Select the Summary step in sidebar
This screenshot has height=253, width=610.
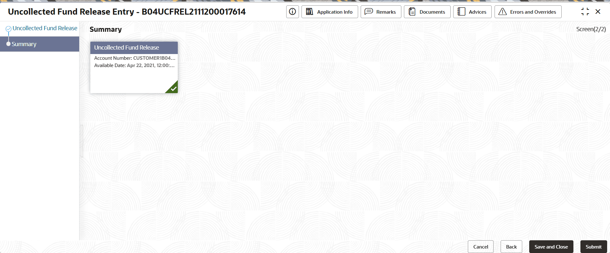pyautogui.click(x=39, y=44)
